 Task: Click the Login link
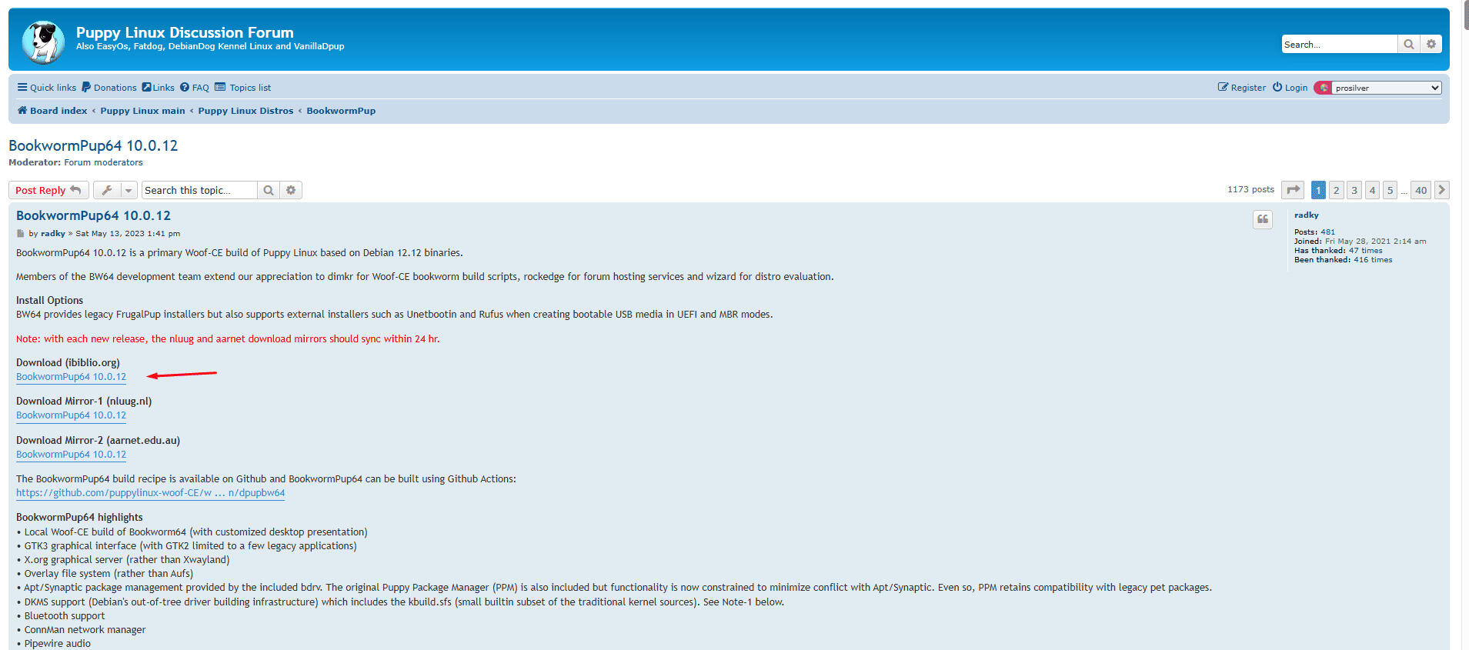click(x=1290, y=88)
